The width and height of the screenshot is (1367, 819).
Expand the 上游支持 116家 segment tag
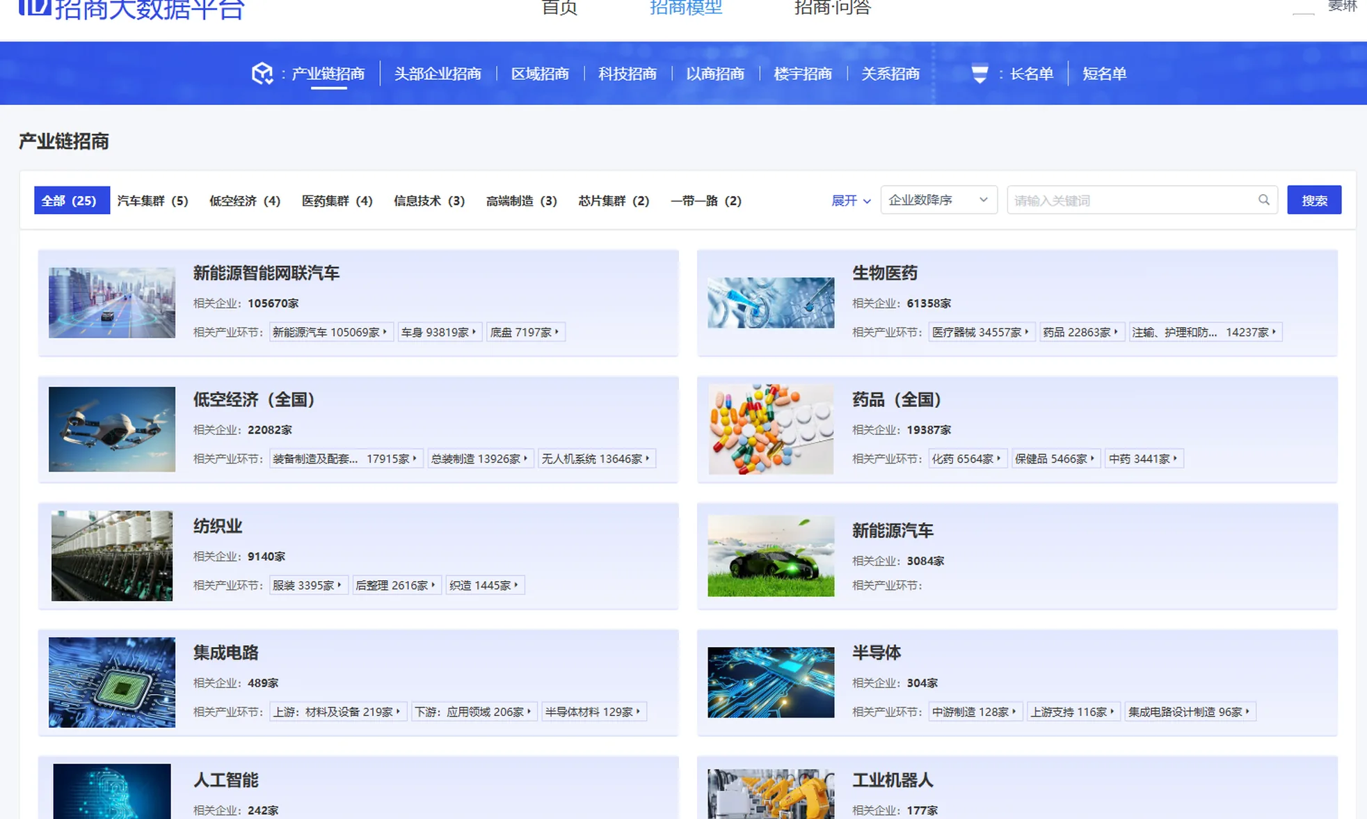pyautogui.click(x=1073, y=712)
